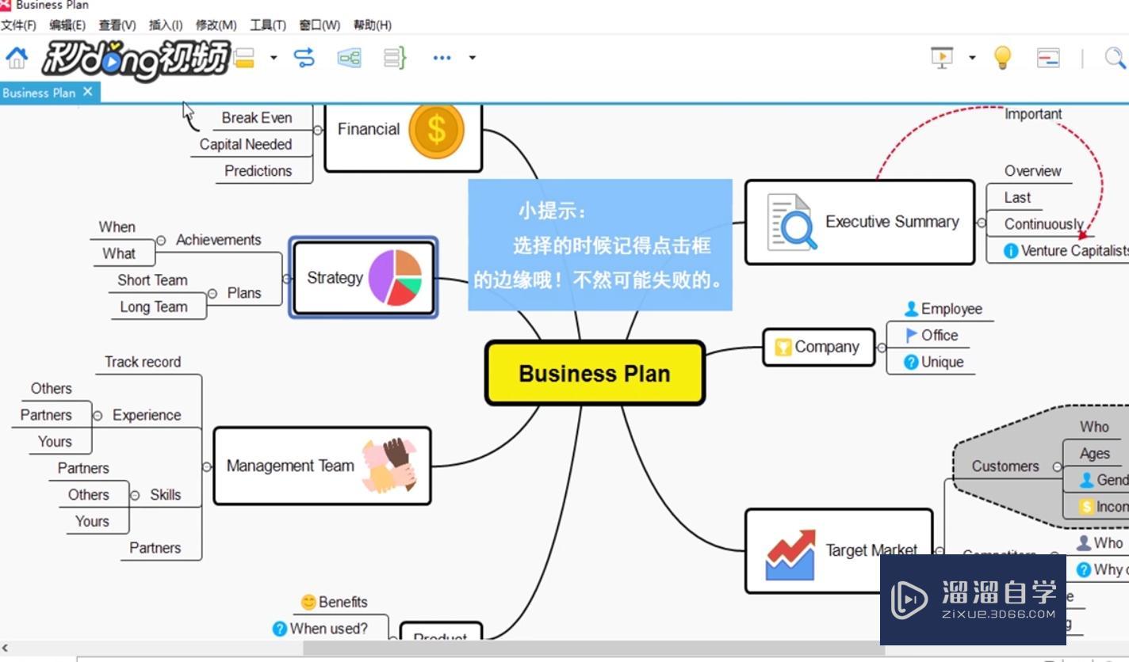Screen dimensions: 1129x662
Task: Select the Short Team subtopic
Action: point(152,280)
